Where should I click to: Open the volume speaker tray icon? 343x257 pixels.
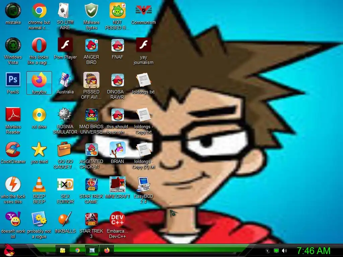(284, 251)
